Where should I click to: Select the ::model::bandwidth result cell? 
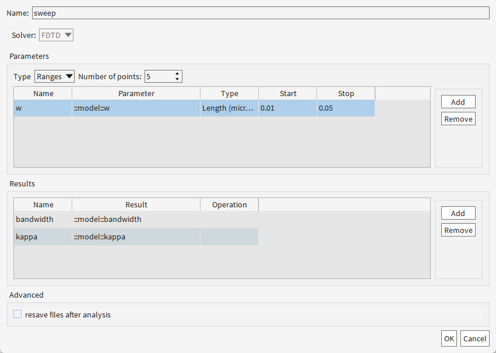tap(136, 220)
